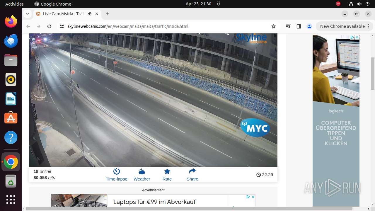Close the Live Cam Msida tab
375x211 pixels.
97,14
